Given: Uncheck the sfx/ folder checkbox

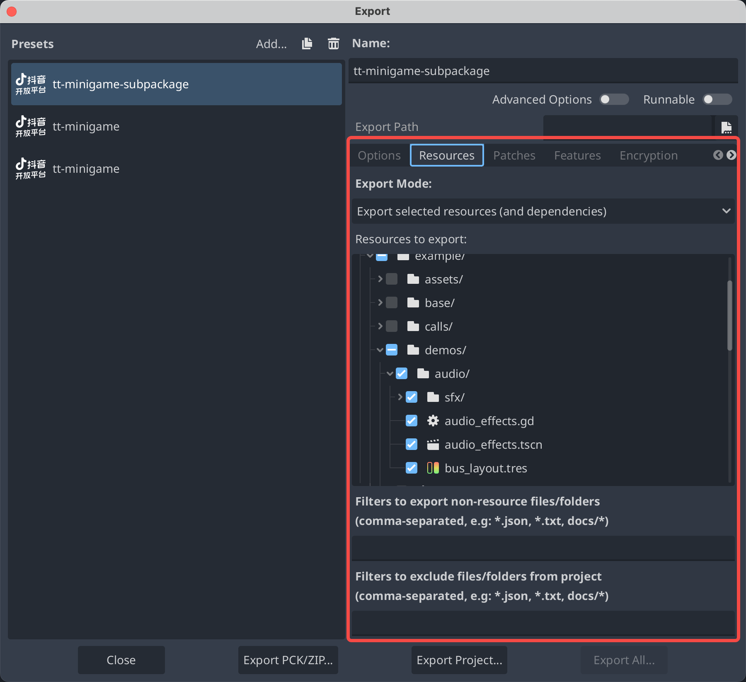Looking at the screenshot, I should click(x=412, y=397).
